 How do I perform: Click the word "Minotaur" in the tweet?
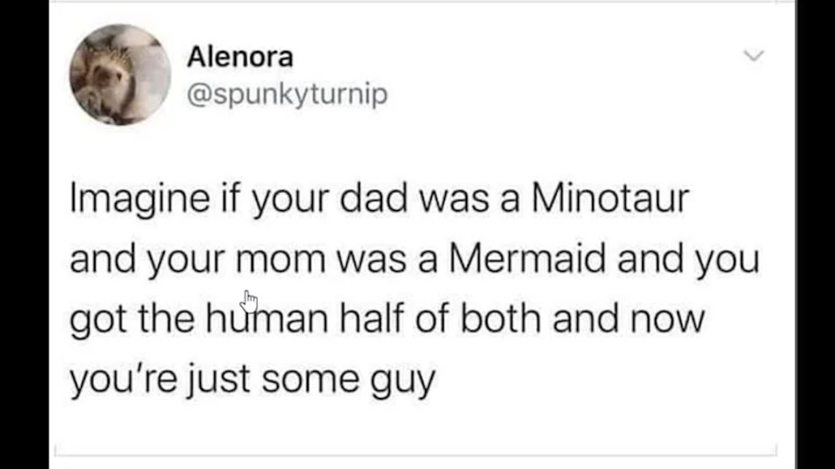point(610,198)
